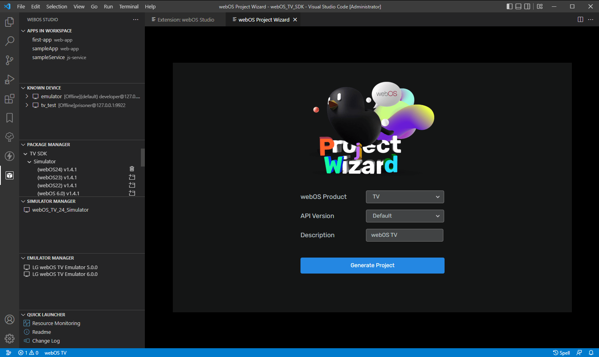Screen dimensions: 599x357
Task: Select webOS_TV_24_Simulator entry
Action: [60, 210]
